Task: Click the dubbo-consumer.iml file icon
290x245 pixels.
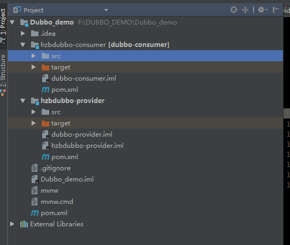Action: 45,78
